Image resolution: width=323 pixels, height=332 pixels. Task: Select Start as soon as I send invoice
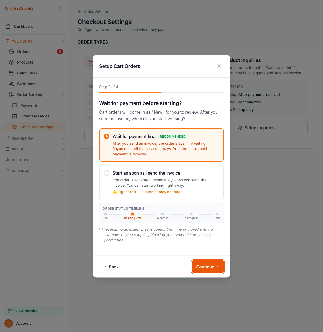(x=107, y=173)
